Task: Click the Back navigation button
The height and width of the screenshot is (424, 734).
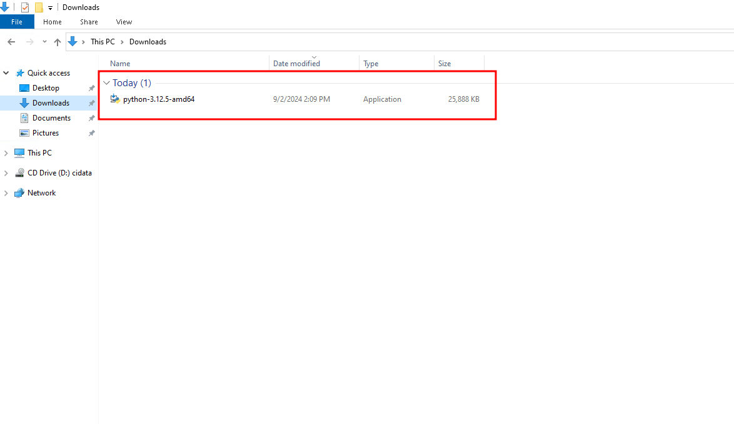Action: pyautogui.click(x=11, y=41)
